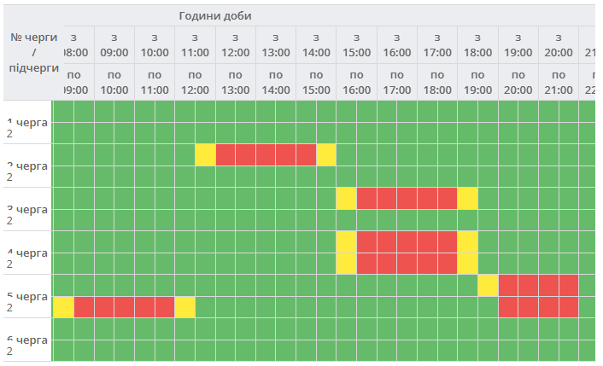Click leftmost yellow cell in 5 черга row
This screenshot has height=366, width=603.
(x=64, y=306)
